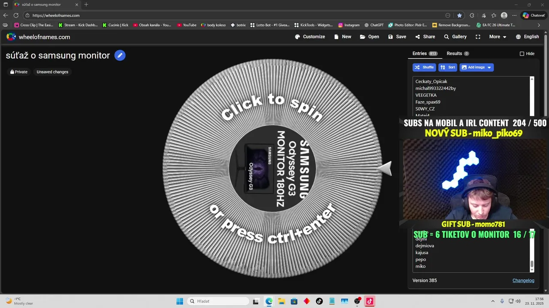This screenshot has height=308, width=549.
Task: Edit wheel title with pencil icon
Action: pyautogui.click(x=120, y=55)
